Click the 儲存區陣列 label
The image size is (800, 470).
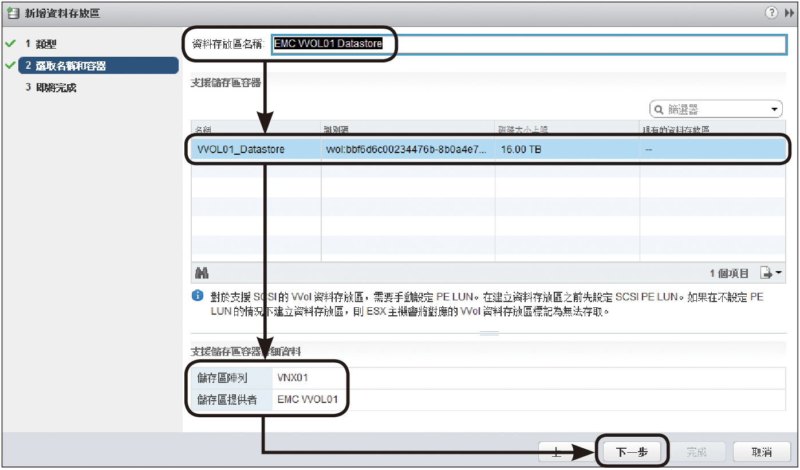pos(221,378)
